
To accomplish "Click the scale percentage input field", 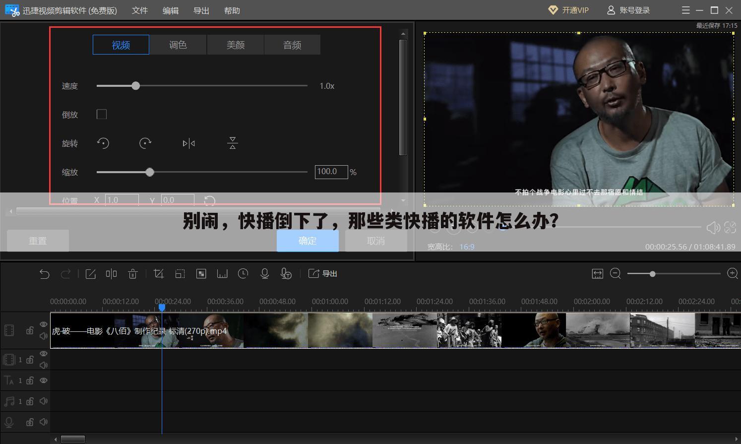I will click(x=331, y=172).
